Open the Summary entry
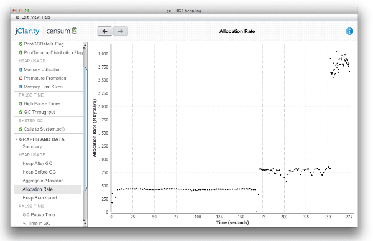 click(32, 146)
